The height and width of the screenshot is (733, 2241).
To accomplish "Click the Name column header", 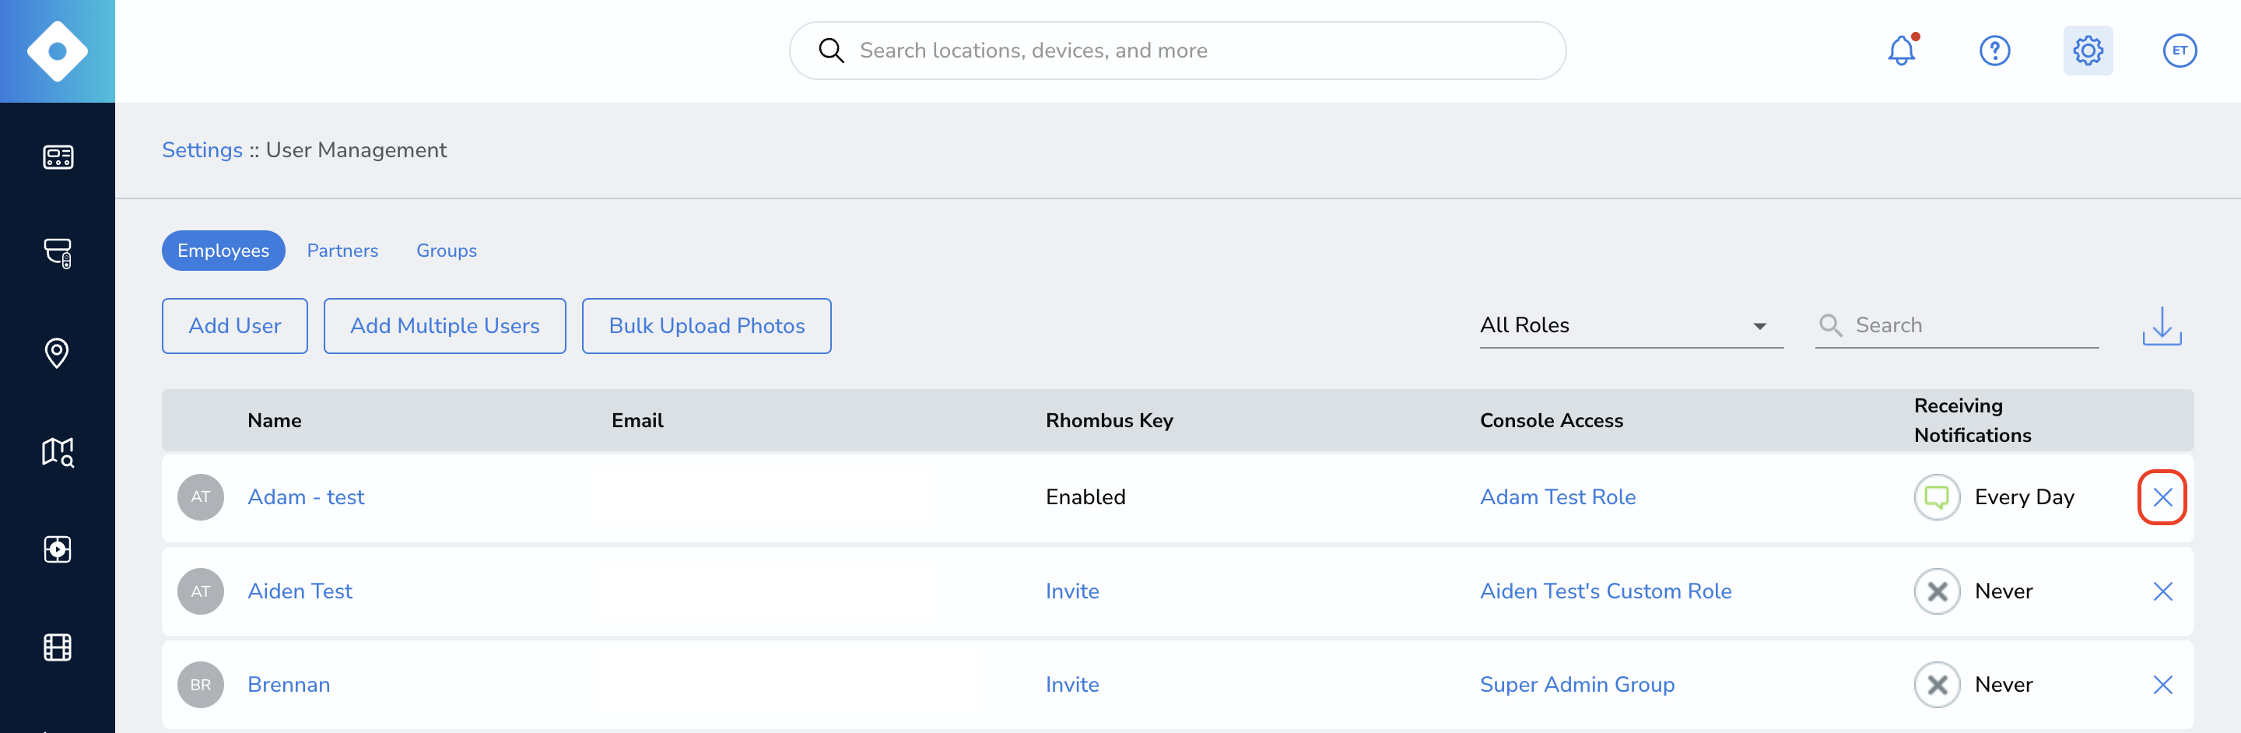I will [274, 421].
